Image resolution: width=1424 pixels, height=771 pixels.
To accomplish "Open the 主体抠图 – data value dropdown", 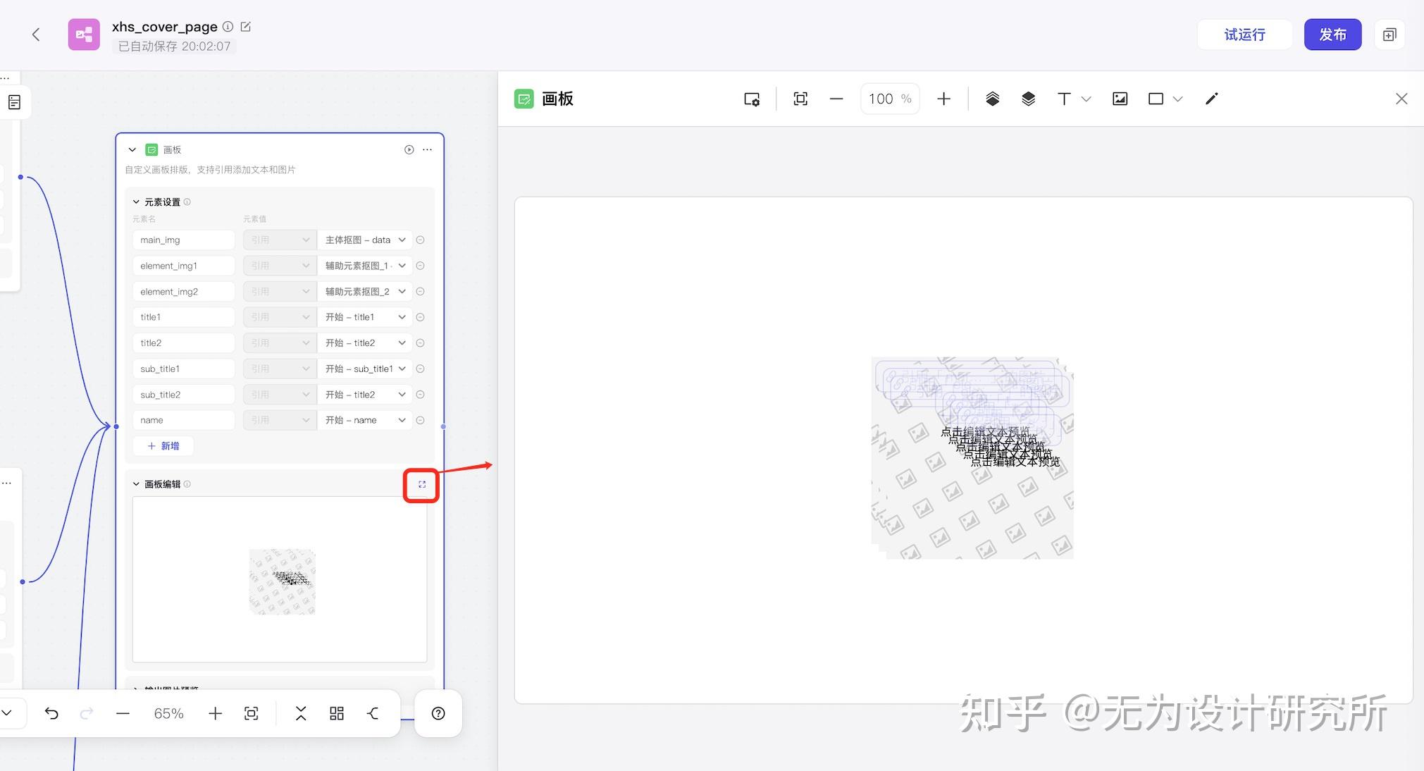I will point(365,240).
